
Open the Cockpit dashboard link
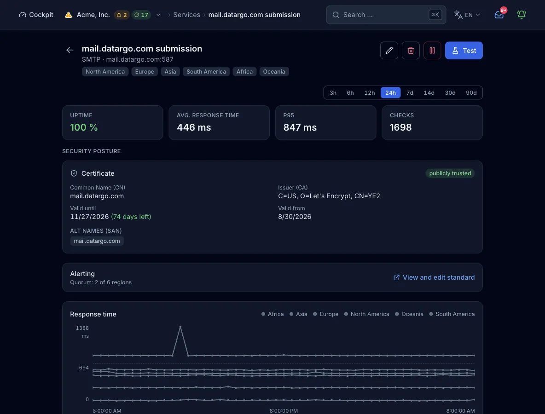36,15
